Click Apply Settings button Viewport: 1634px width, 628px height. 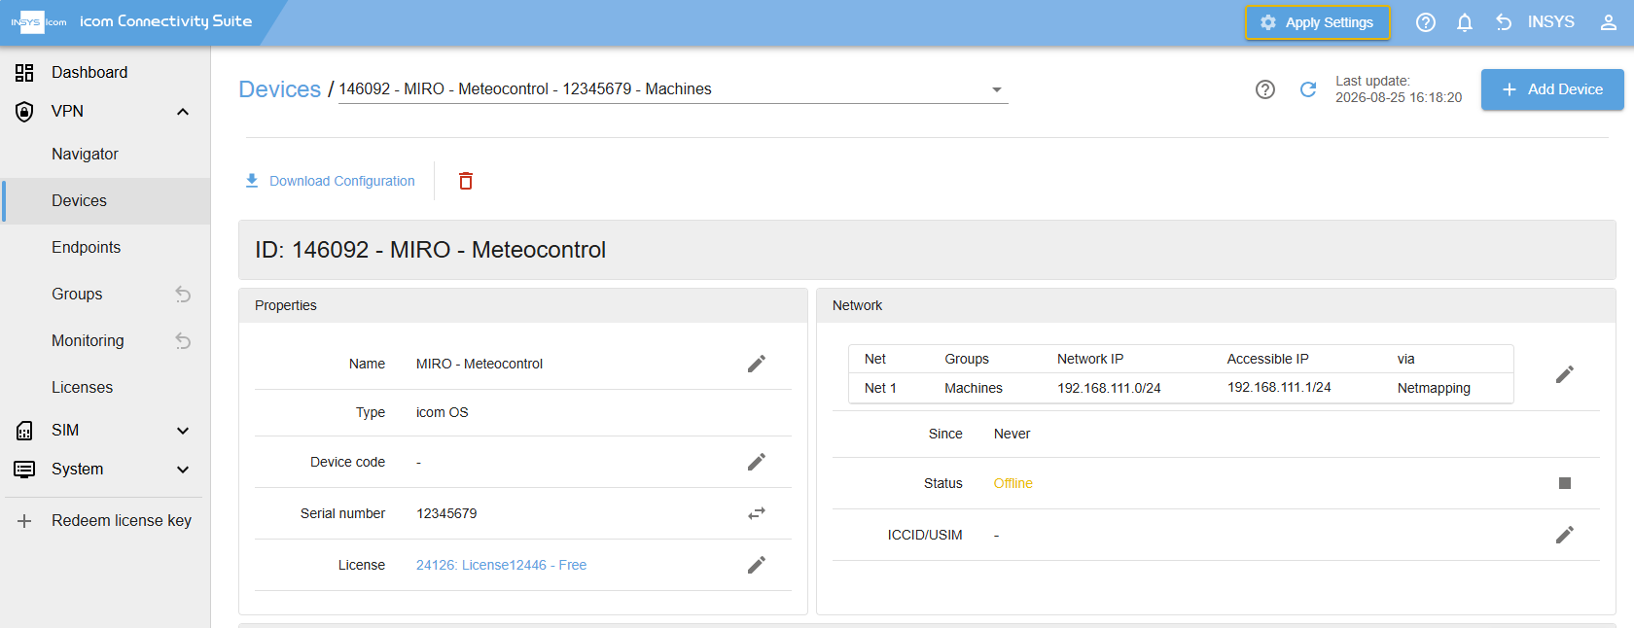[1318, 22]
